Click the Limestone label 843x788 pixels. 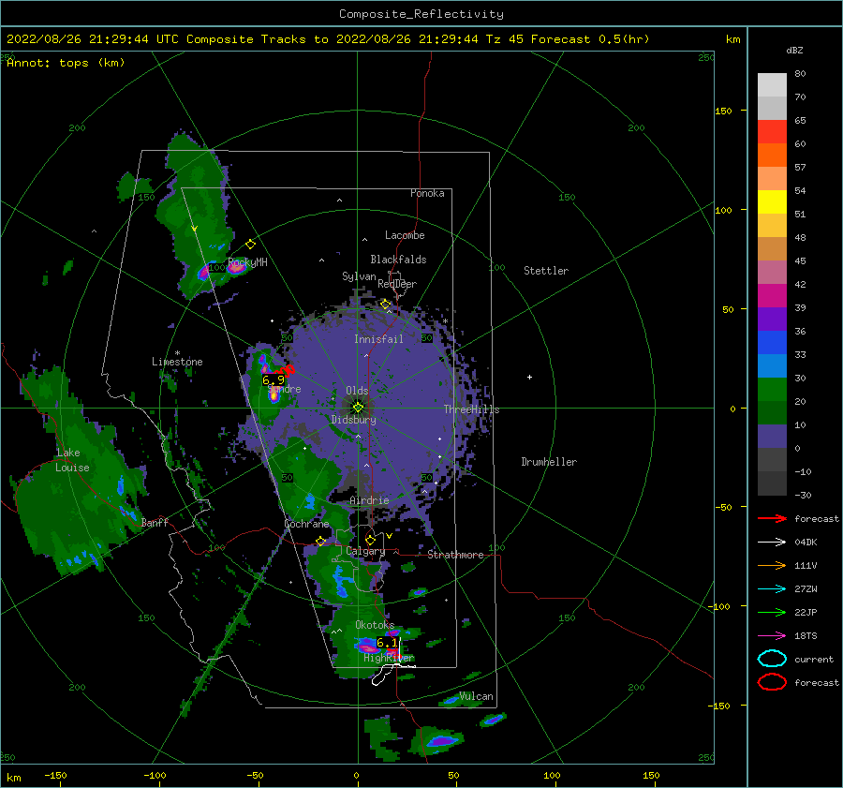click(177, 362)
